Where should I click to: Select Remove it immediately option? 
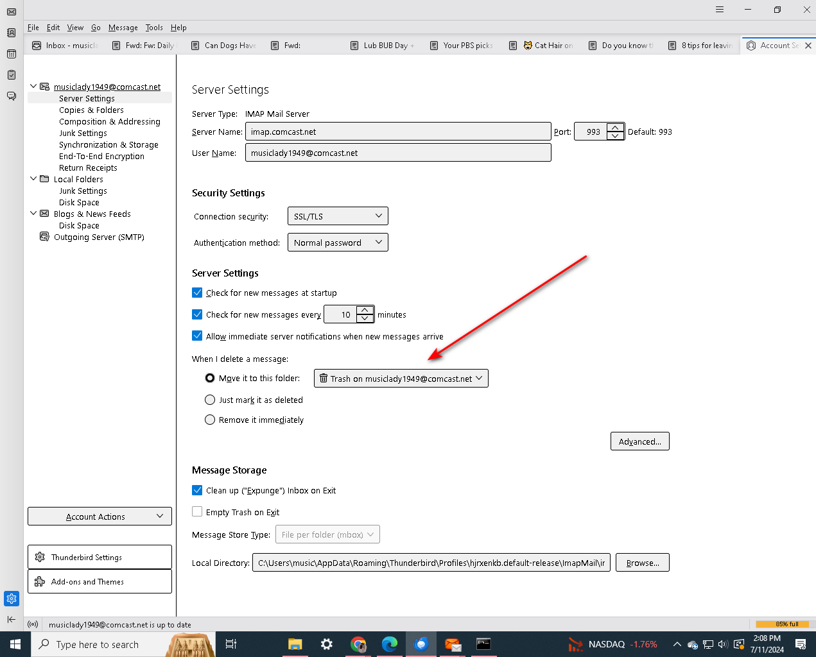(x=210, y=420)
